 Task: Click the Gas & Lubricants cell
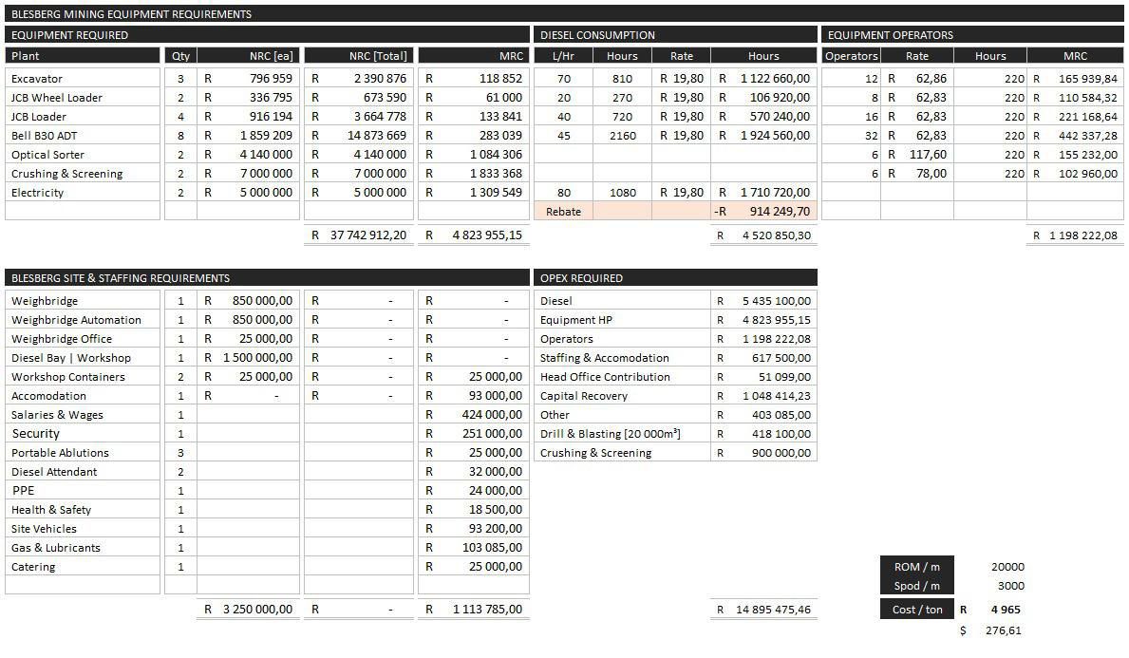[82, 548]
